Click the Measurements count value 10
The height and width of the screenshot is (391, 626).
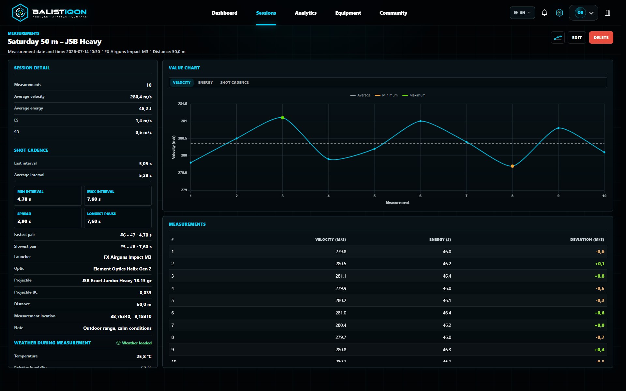(x=149, y=85)
